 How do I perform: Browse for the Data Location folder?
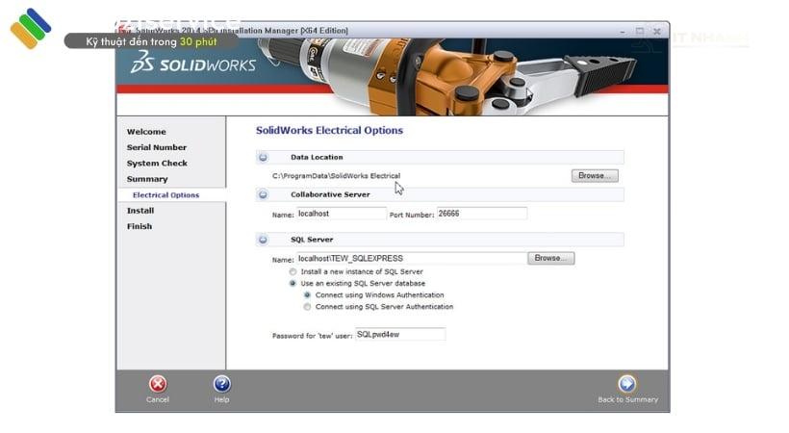point(595,176)
